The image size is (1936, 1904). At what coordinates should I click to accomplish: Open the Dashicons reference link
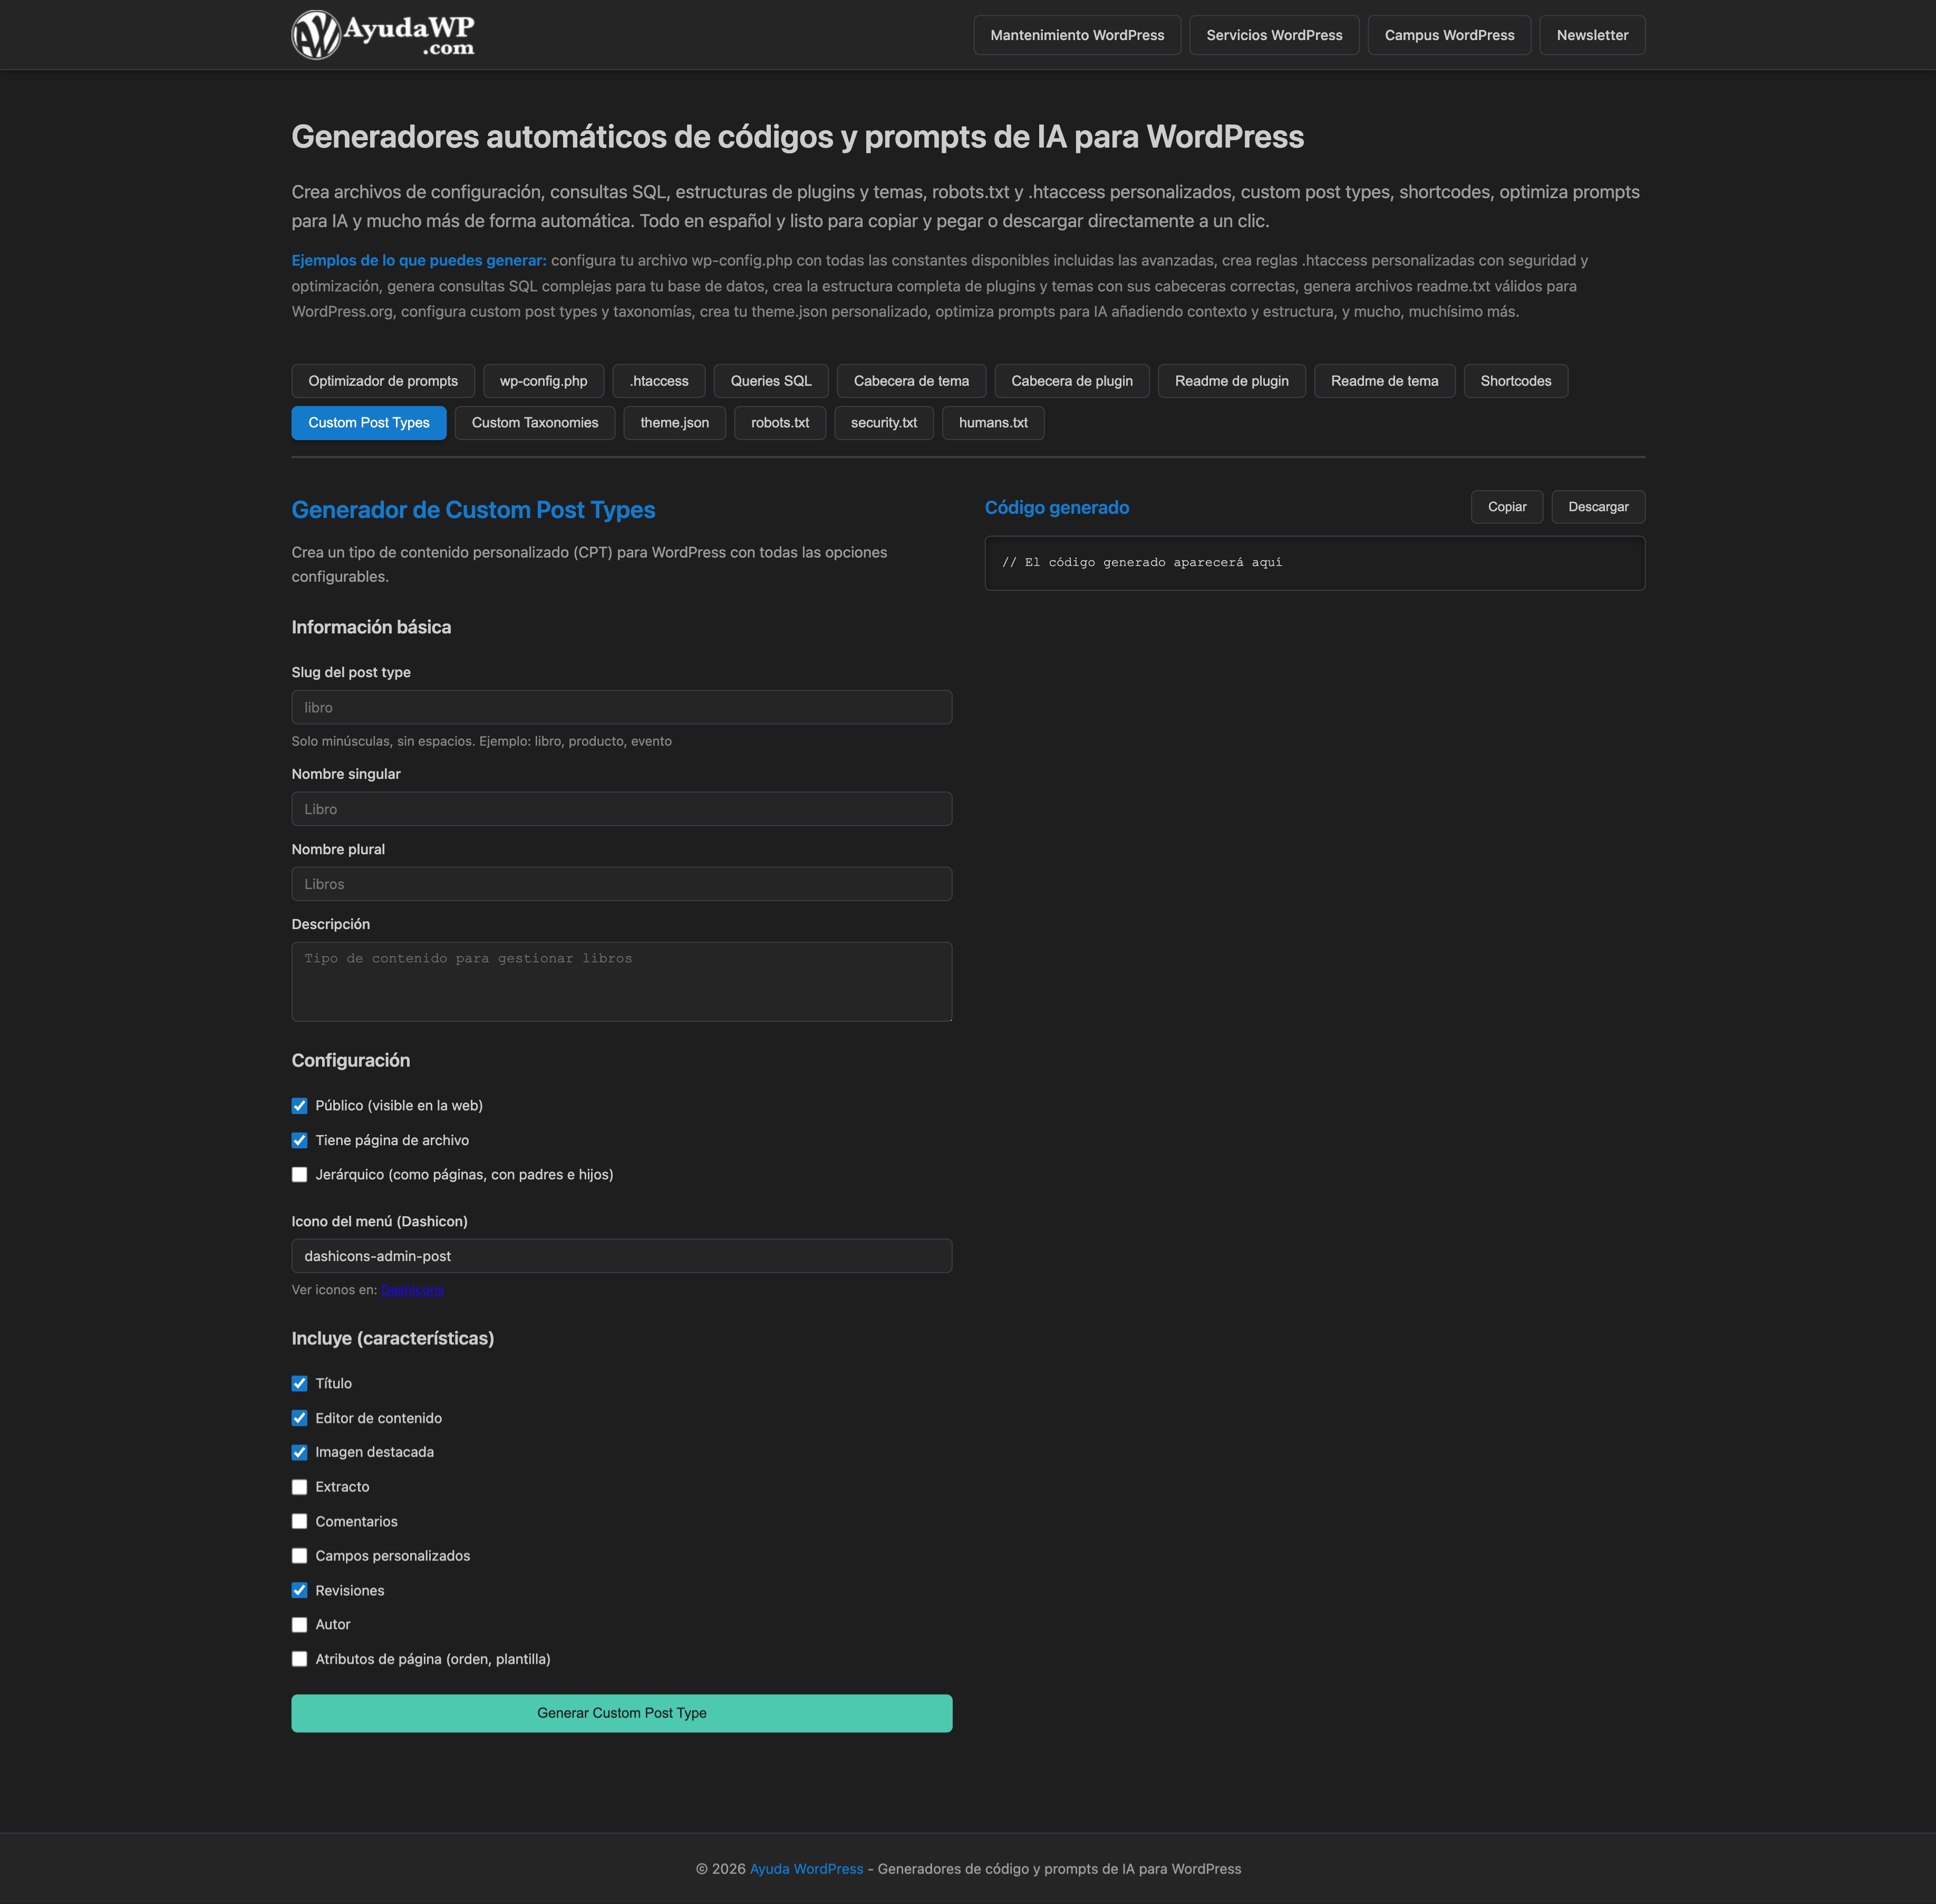tap(412, 1290)
